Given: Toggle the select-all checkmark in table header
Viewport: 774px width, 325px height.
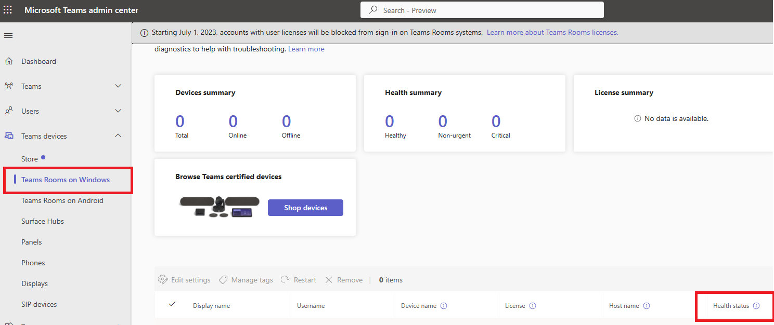Looking at the screenshot, I should (172, 304).
